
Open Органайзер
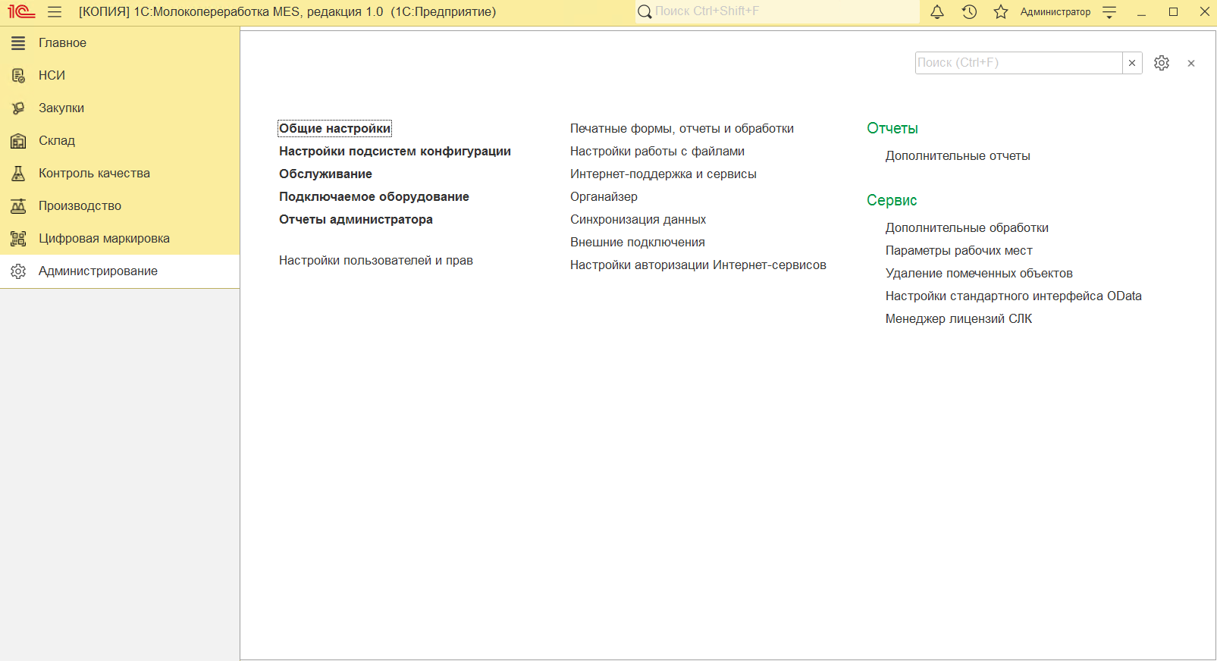point(604,197)
